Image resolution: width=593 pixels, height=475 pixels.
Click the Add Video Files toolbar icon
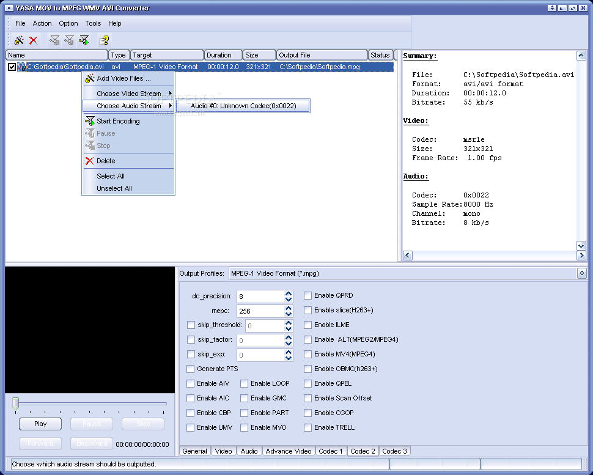(18, 40)
